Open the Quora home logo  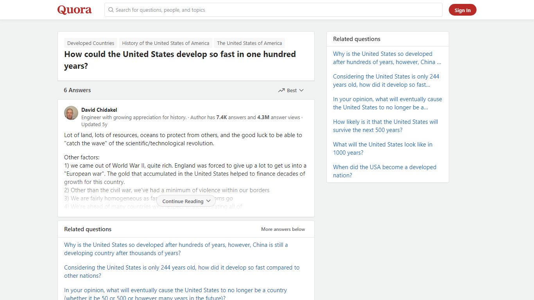[x=75, y=10]
